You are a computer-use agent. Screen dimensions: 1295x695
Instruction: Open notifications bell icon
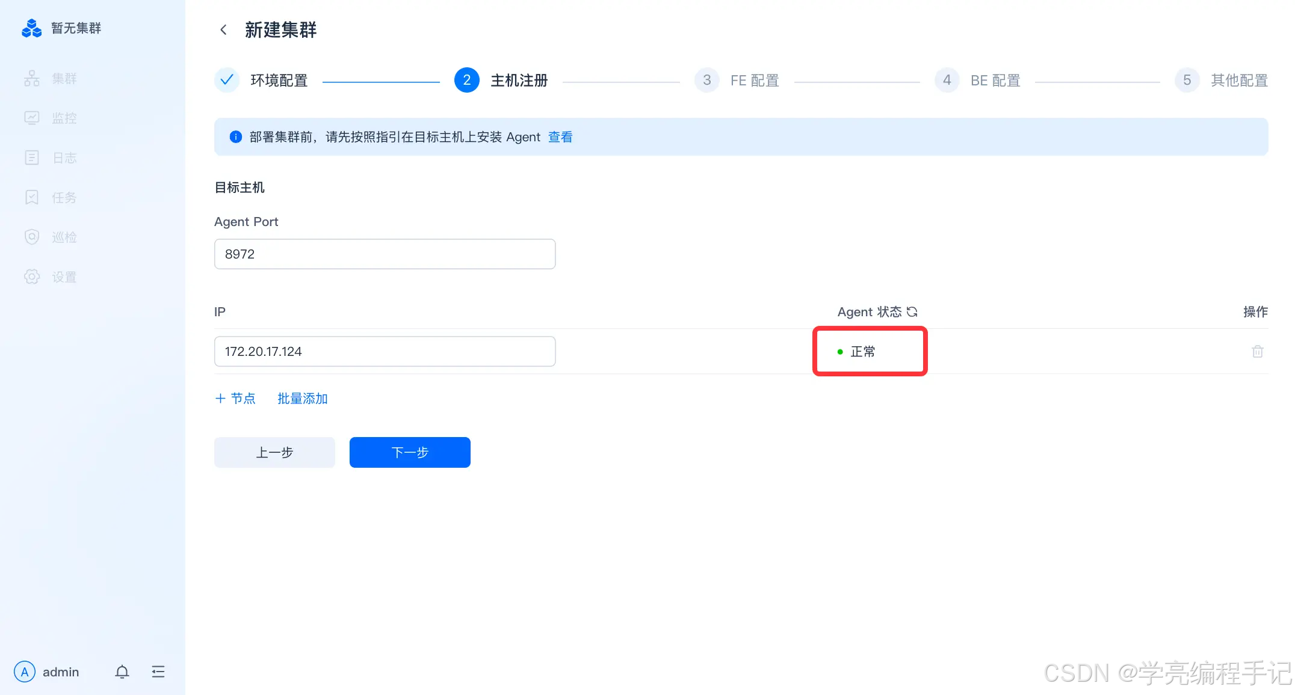click(122, 672)
